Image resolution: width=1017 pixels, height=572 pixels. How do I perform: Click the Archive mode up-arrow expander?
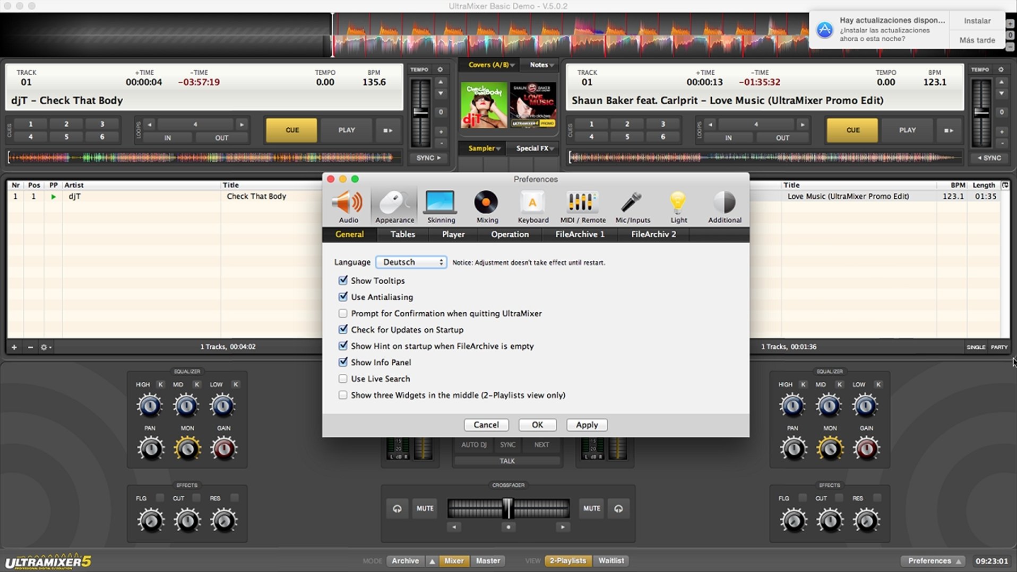click(x=432, y=561)
